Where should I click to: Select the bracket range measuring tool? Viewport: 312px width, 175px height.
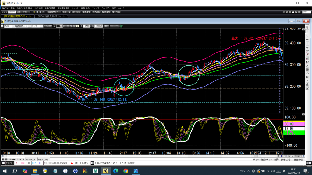pyautogui.click(x=307, y=62)
